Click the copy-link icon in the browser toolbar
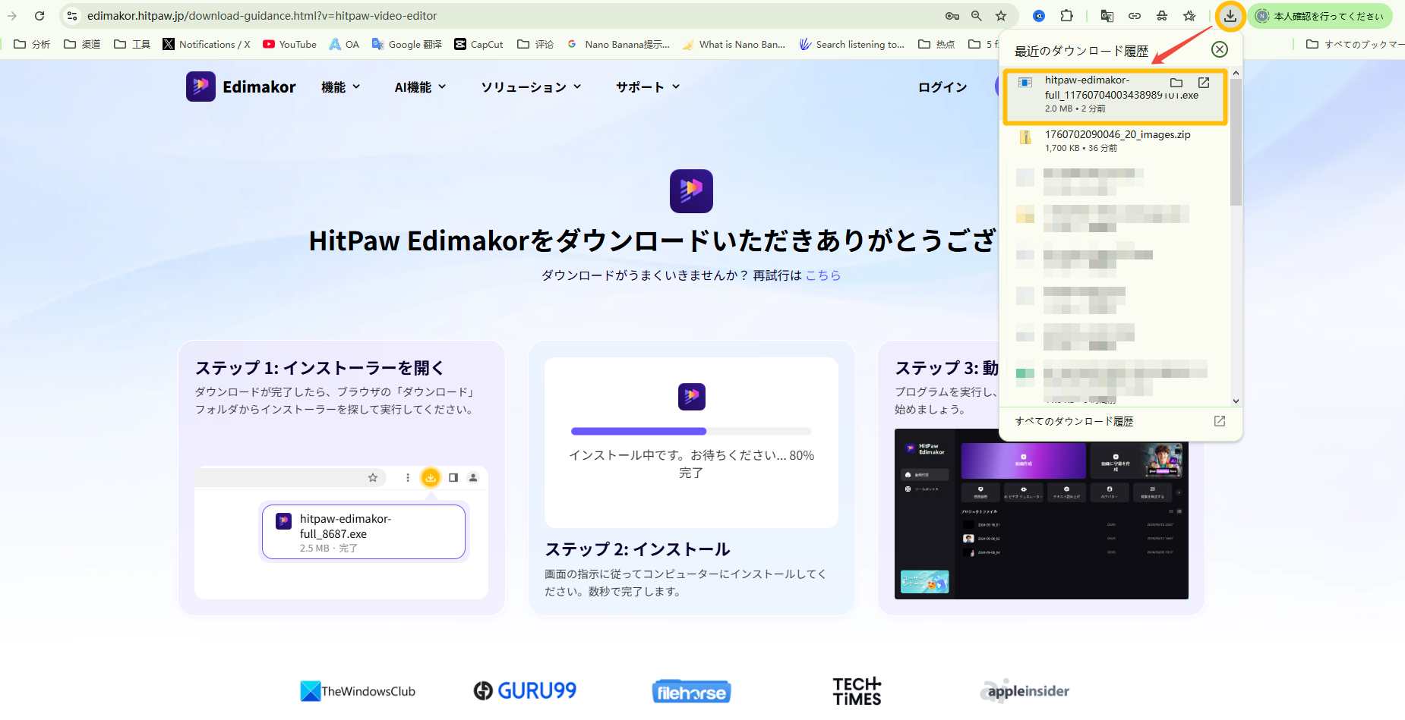Screen dimensions: 1405x720 [x=1135, y=15]
